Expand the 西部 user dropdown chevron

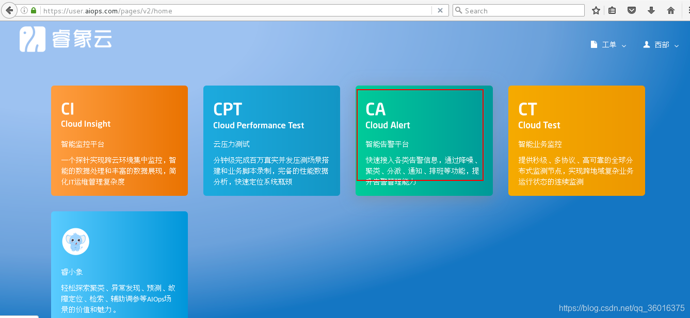coord(677,46)
